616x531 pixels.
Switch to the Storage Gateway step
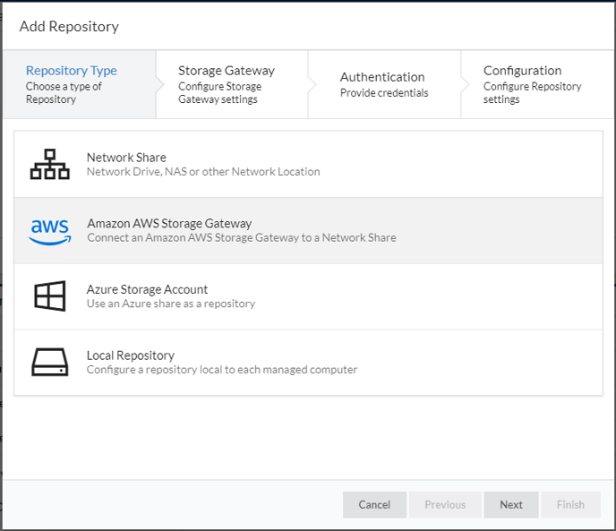point(227,84)
